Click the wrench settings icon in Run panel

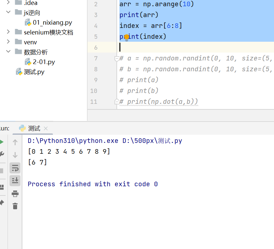pyautogui.click(x=2, y=154)
